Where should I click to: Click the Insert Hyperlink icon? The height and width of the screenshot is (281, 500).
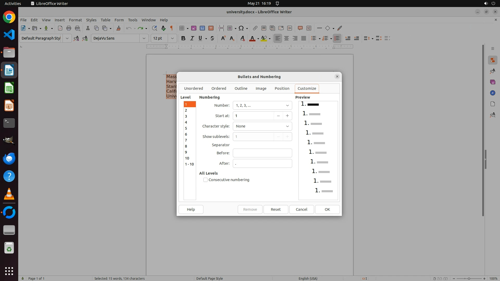pos(255,28)
